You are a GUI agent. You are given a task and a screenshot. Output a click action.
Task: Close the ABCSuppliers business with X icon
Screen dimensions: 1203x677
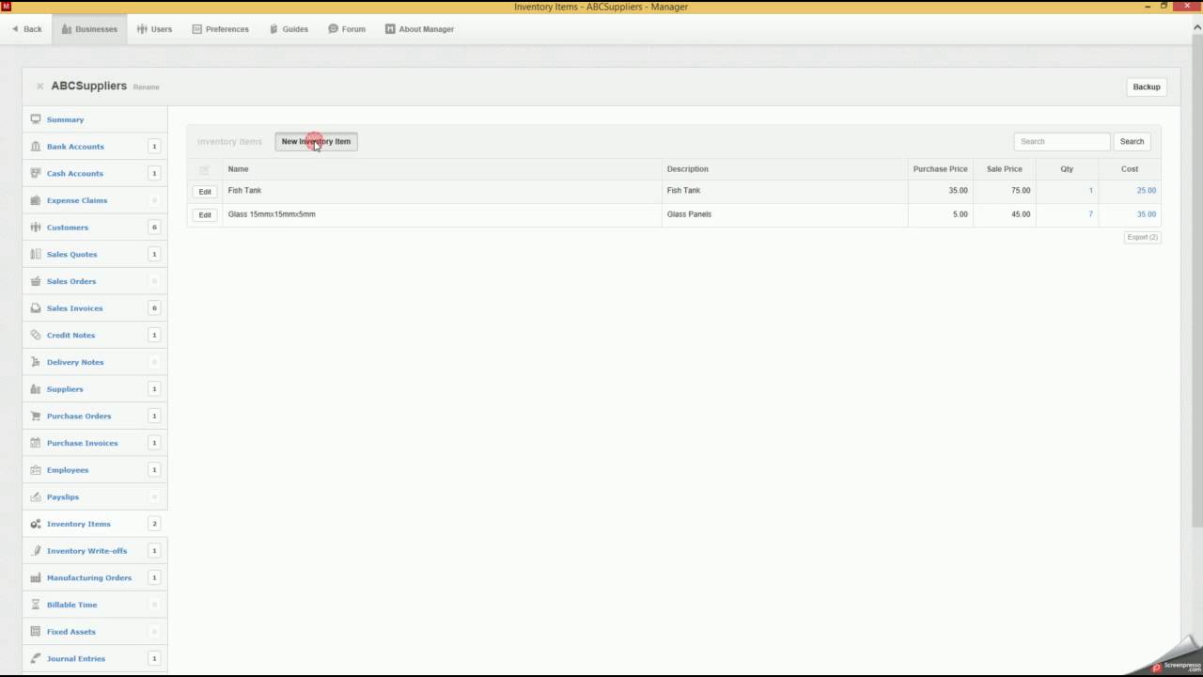pyautogui.click(x=39, y=87)
